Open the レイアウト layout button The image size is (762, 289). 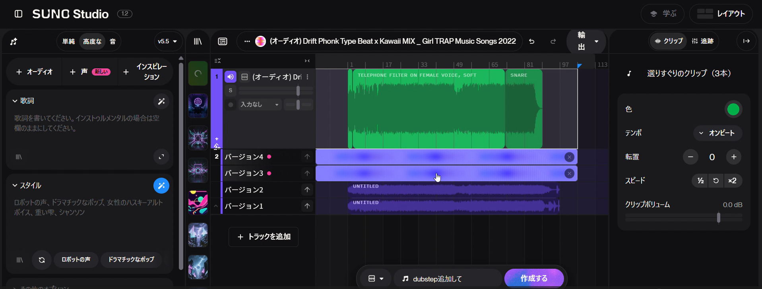click(721, 14)
